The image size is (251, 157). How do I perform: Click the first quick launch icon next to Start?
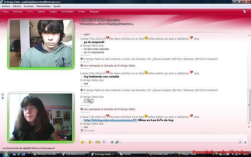pyautogui.click(x=14, y=154)
